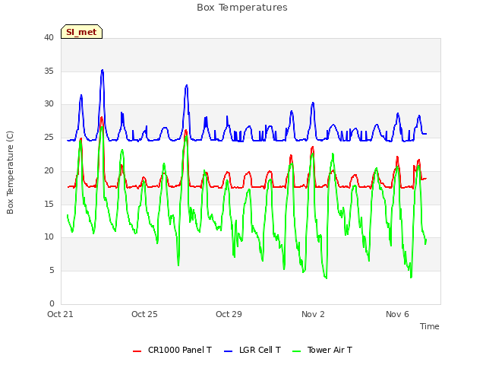Click the Time axis title

click(430, 326)
